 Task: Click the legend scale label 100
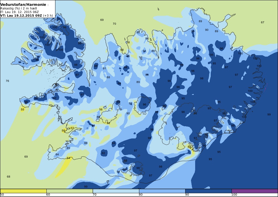click(x=234, y=195)
